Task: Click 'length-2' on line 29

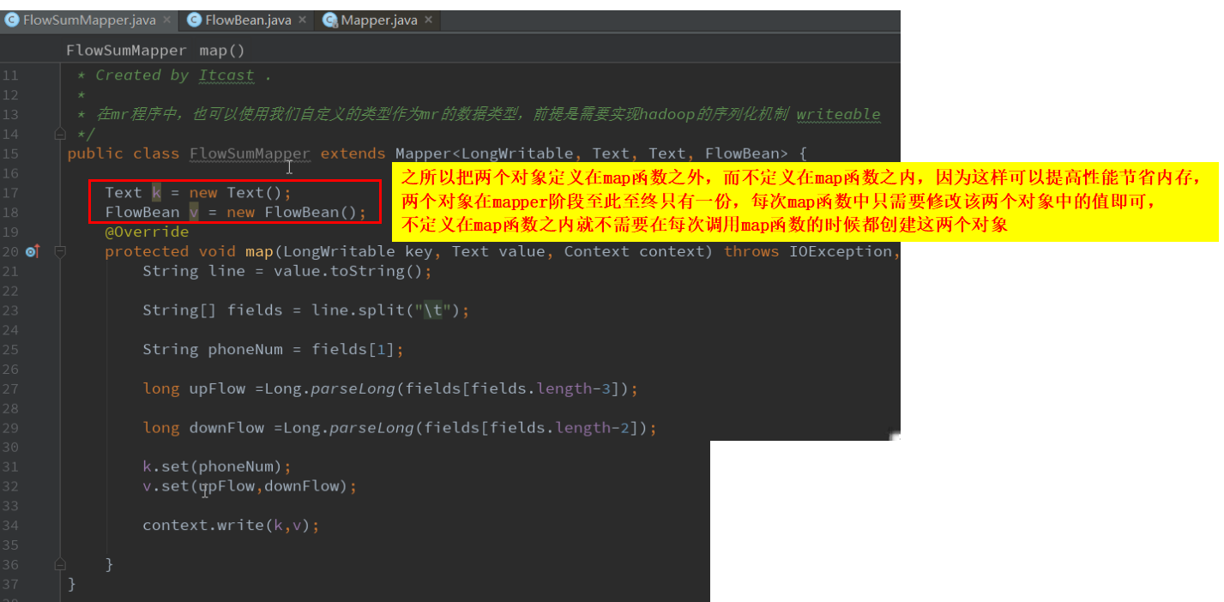Action: point(593,429)
